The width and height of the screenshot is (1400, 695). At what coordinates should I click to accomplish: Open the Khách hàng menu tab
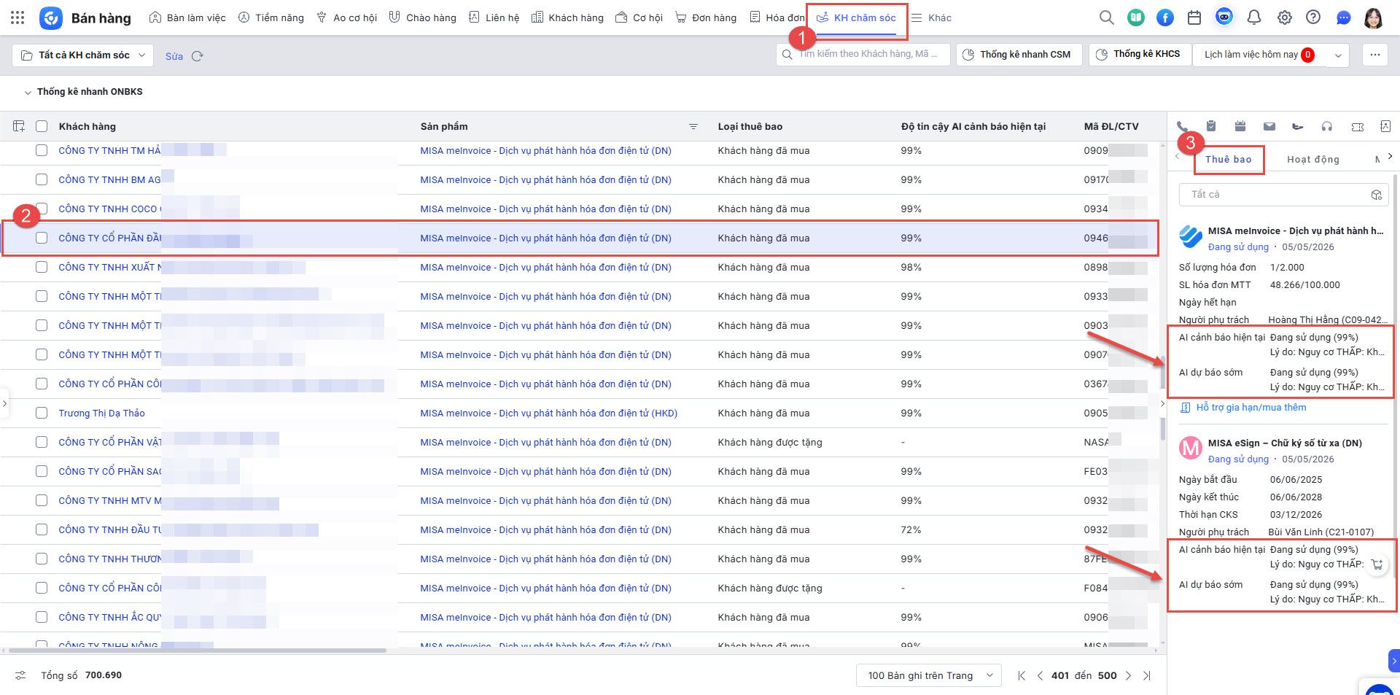click(567, 18)
